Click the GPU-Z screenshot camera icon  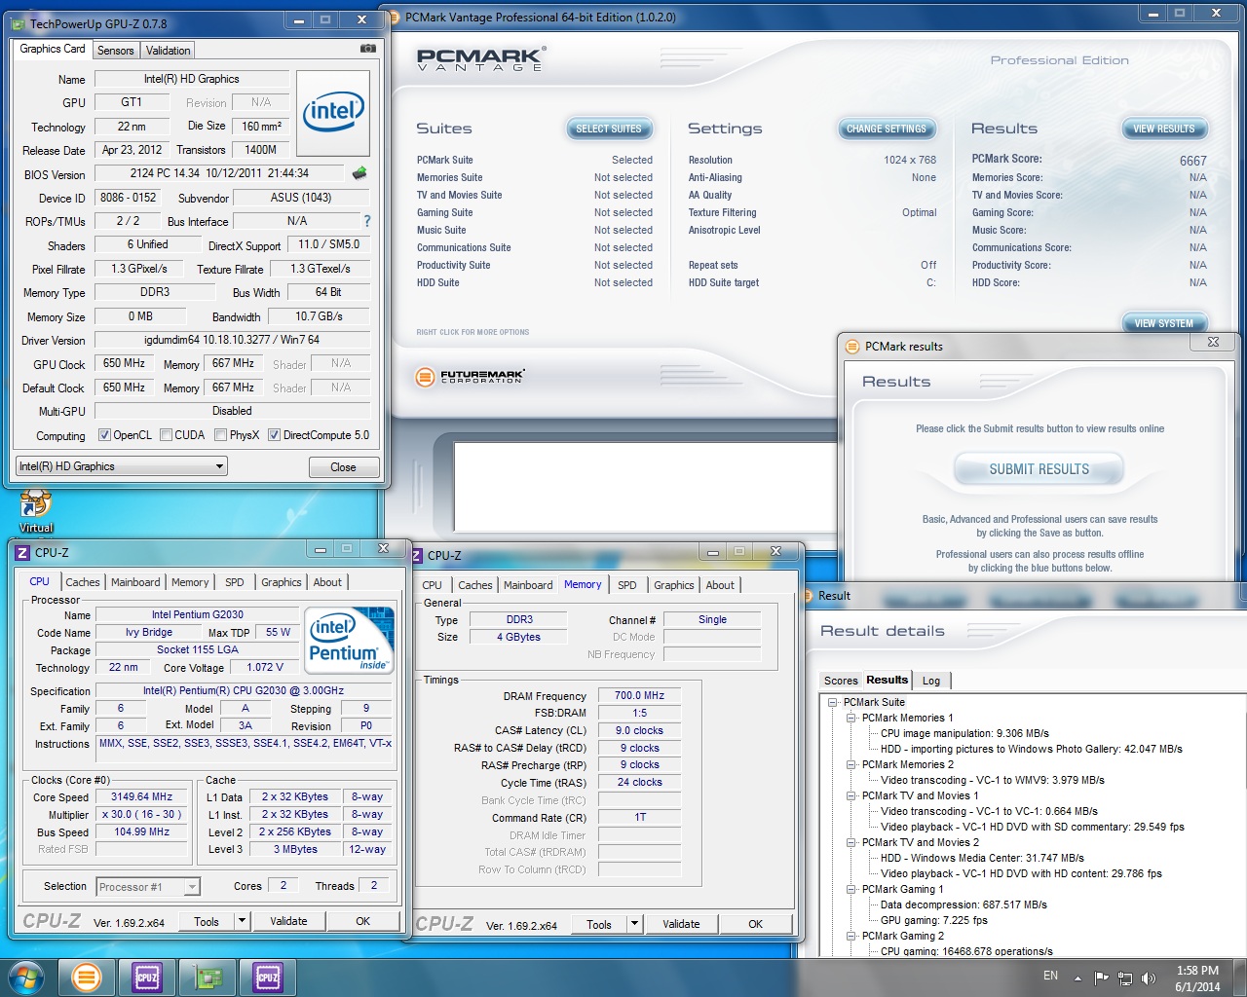pos(367,48)
